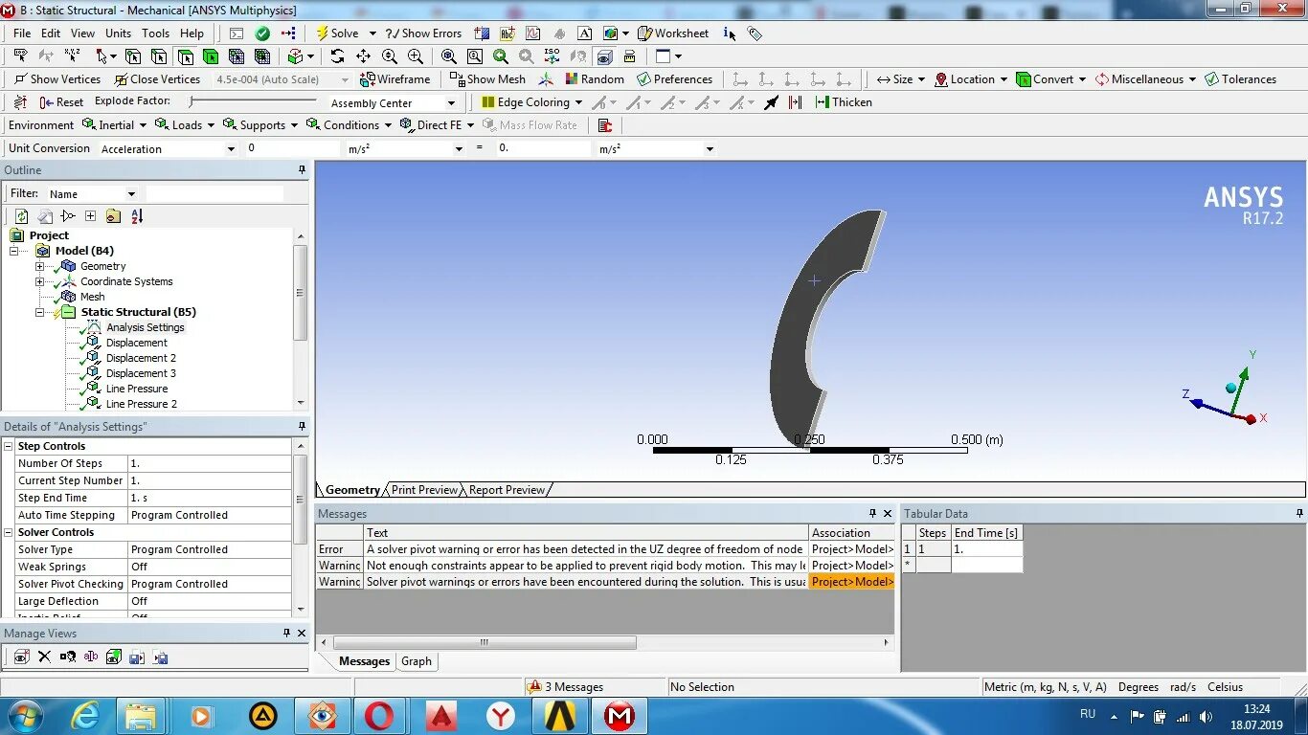Switch to Print Preview tab

pyautogui.click(x=424, y=490)
